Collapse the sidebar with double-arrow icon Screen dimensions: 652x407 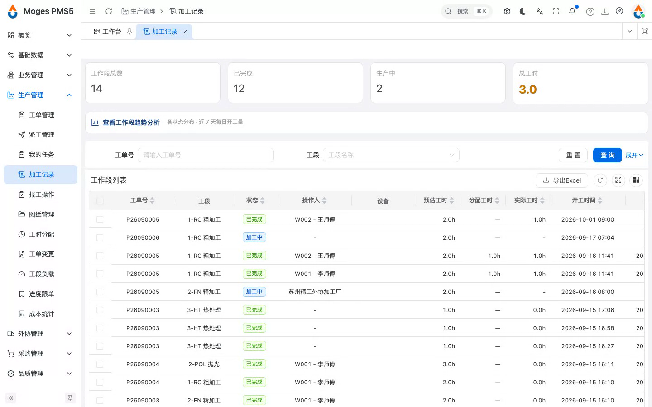(11, 398)
